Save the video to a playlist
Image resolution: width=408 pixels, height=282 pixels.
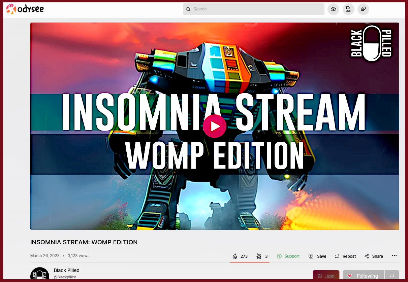point(317,256)
